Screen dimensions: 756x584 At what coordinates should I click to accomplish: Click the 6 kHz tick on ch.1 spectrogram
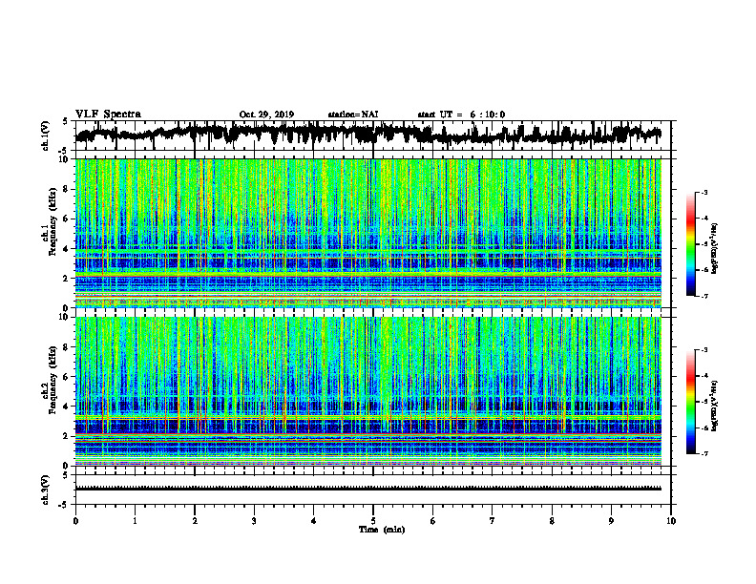pos(67,219)
